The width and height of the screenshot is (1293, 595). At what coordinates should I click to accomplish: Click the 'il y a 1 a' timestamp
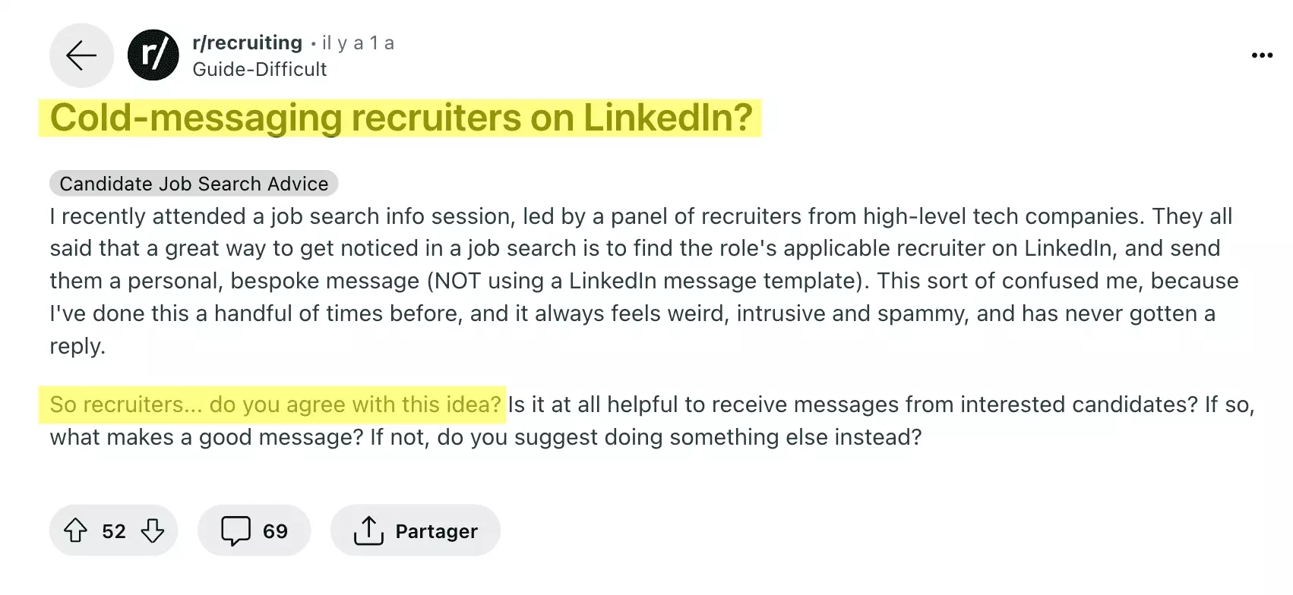pyautogui.click(x=358, y=43)
